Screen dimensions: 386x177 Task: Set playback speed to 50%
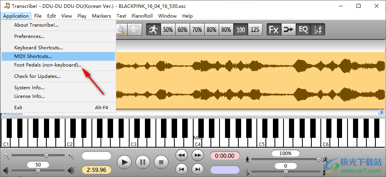(168, 30)
